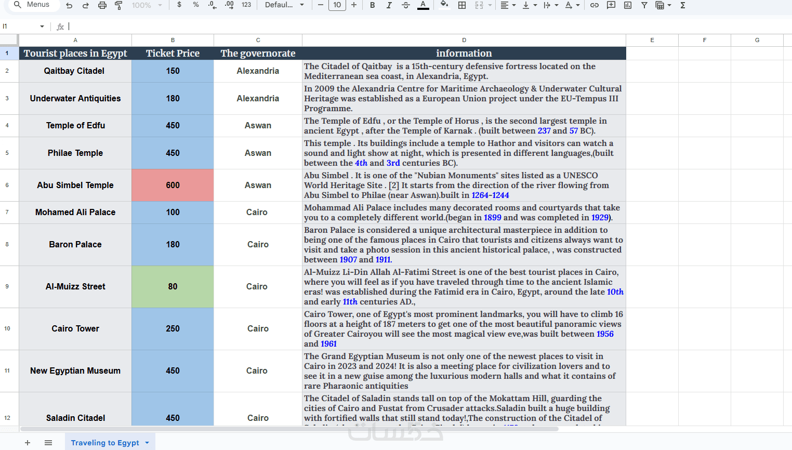This screenshot has height=450, width=792.
Task: Click the horizontal scrollbar at the bottom
Action: pyautogui.click(x=289, y=429)
